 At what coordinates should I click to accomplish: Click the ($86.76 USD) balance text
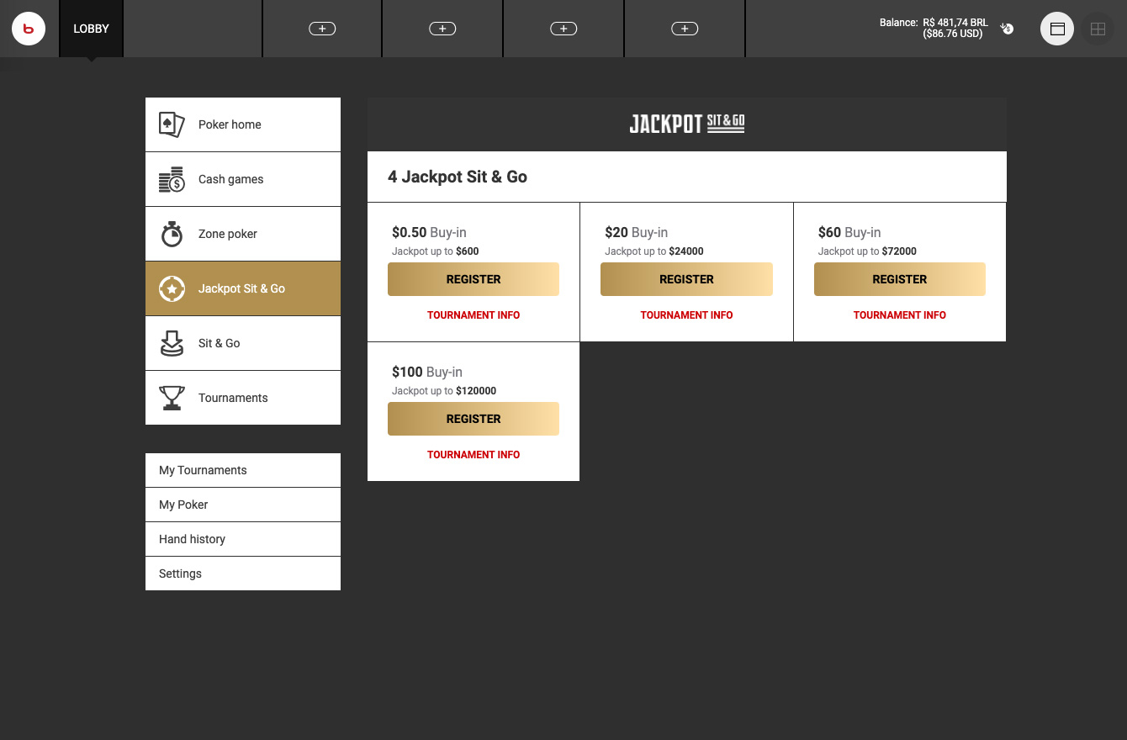pyautogui.click(x=953, y=34)
